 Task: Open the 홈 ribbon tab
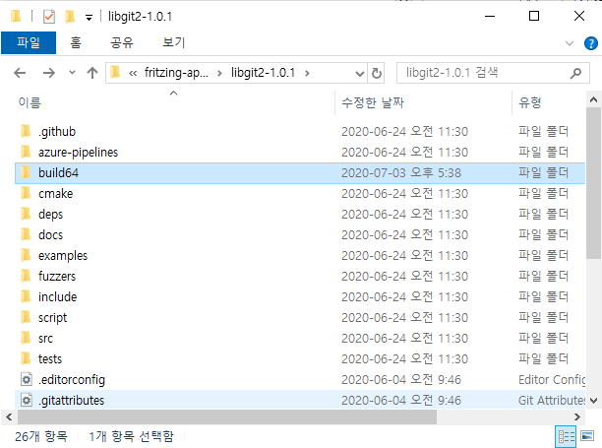pyautogui.click(x=76, y=42)
